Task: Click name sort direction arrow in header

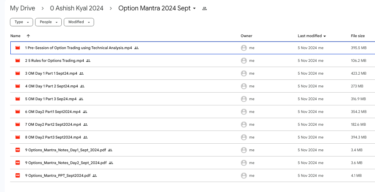Action: (x=28, y=36)
